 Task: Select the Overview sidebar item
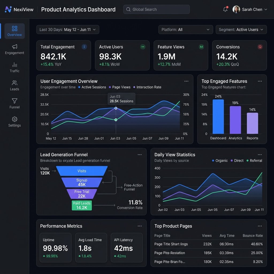coord(14,31)
